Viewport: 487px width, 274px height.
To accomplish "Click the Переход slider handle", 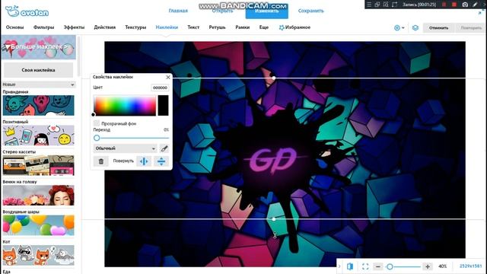I will (97, 138).
